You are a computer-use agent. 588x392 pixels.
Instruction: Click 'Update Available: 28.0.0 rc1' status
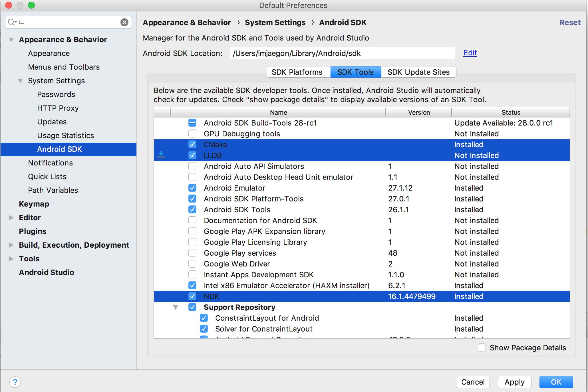504,123
